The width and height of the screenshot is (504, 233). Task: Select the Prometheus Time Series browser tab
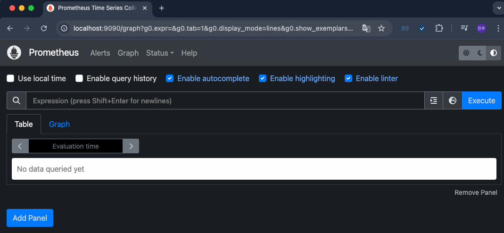[97, 8]
